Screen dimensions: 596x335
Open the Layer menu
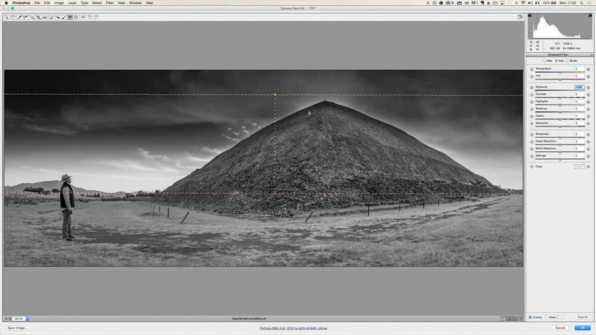[72, 3]
